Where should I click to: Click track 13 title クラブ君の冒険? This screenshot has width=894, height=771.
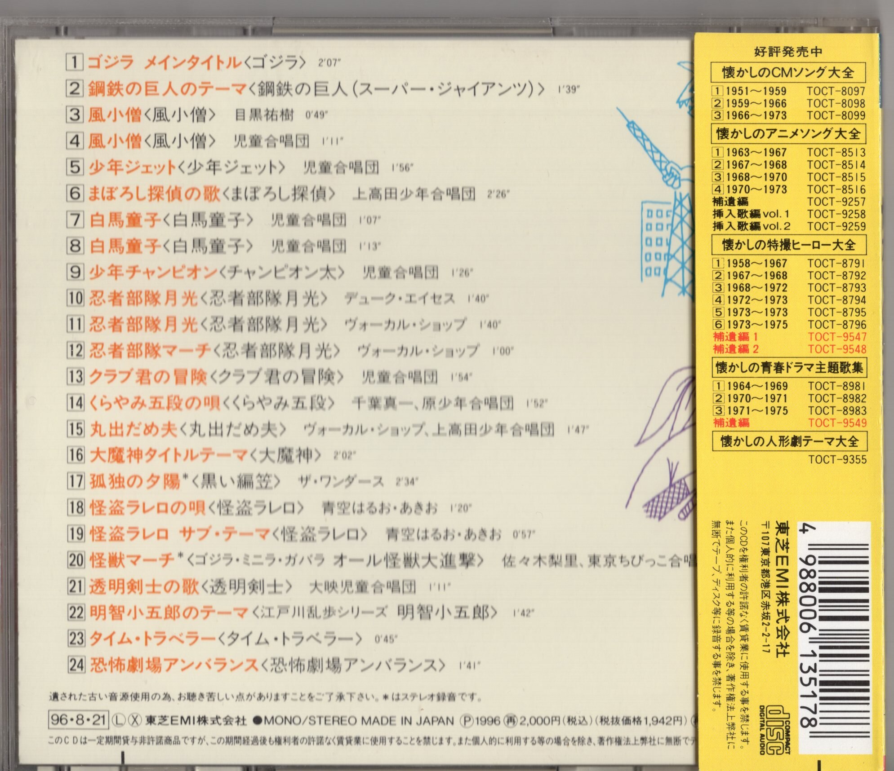coord(148,376)
